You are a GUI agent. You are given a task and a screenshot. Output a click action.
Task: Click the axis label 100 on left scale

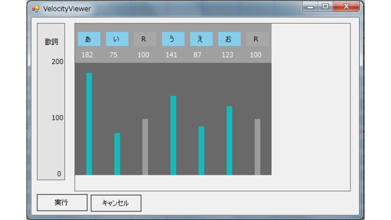(x=57, y=118)
